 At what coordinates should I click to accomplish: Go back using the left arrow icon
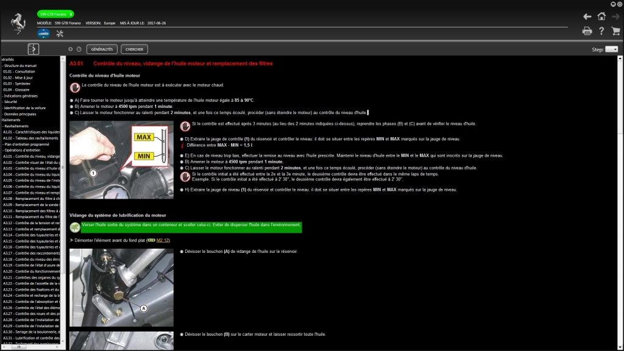click(587, 16)
